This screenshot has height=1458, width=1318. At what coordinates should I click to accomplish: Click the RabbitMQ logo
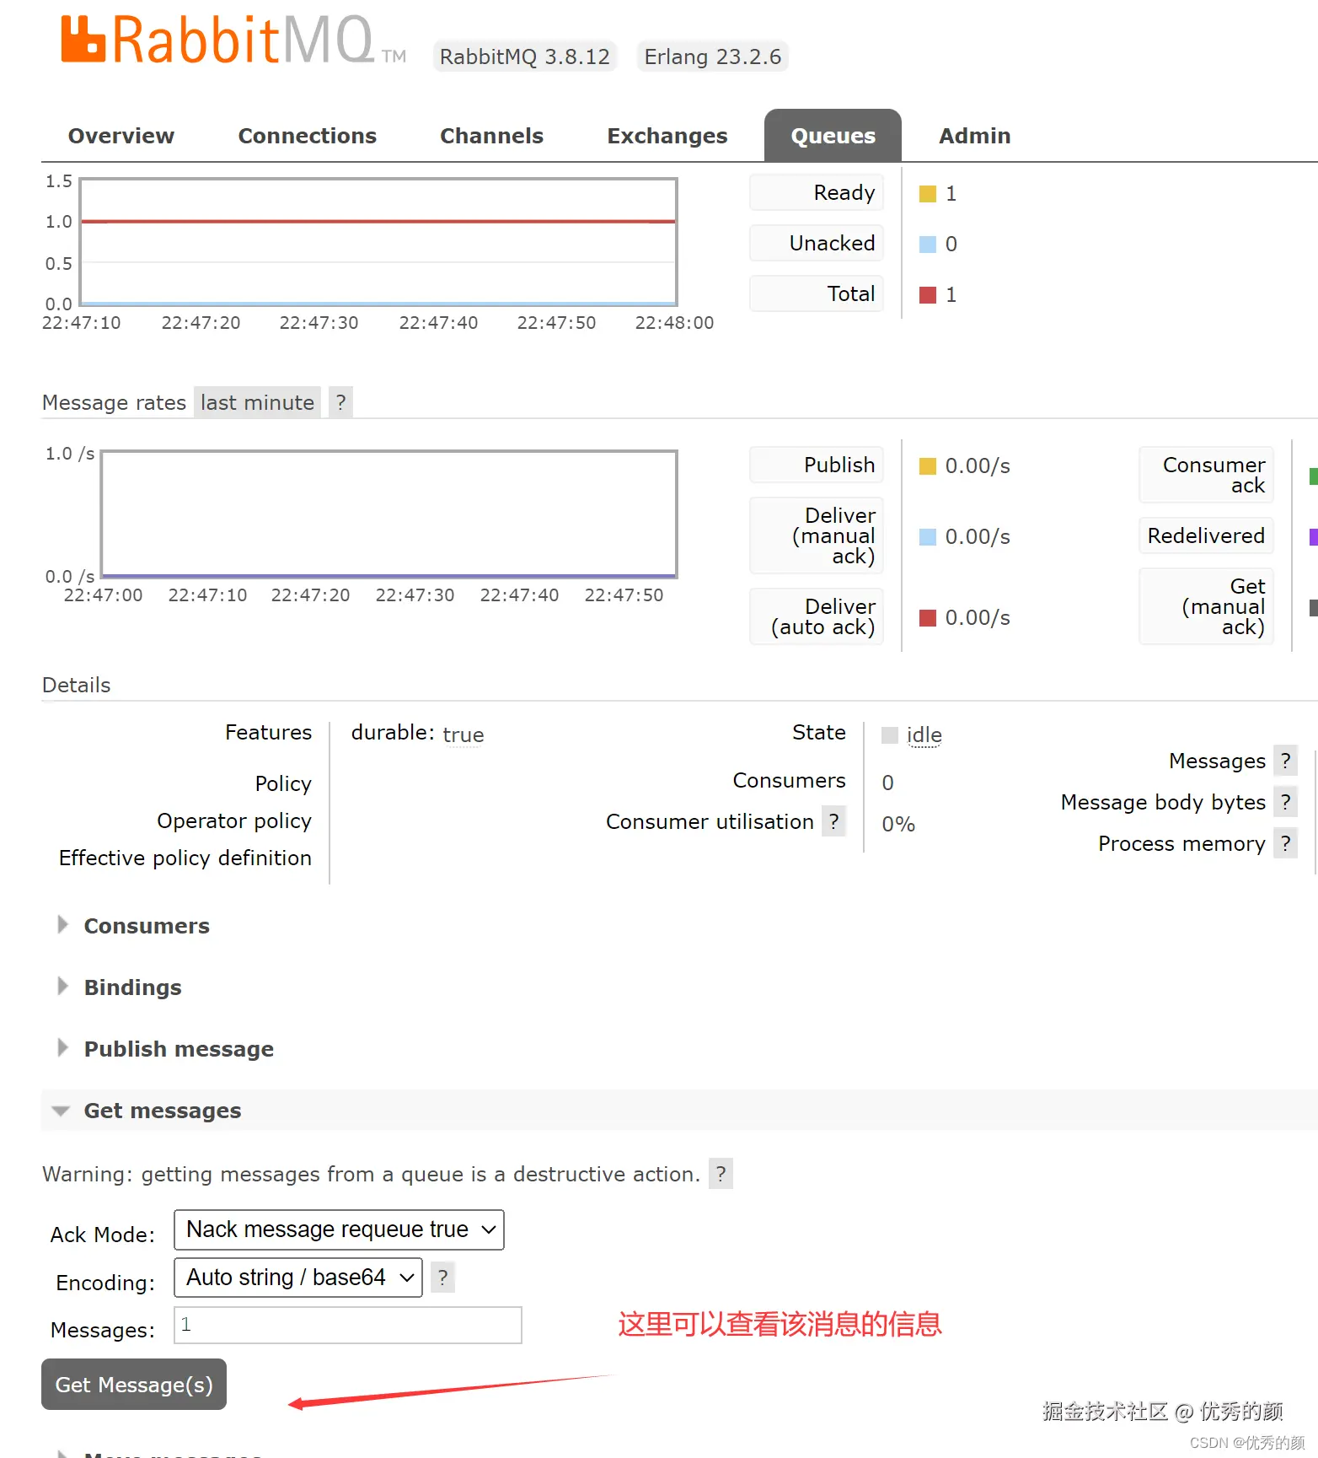coord(233,40)
